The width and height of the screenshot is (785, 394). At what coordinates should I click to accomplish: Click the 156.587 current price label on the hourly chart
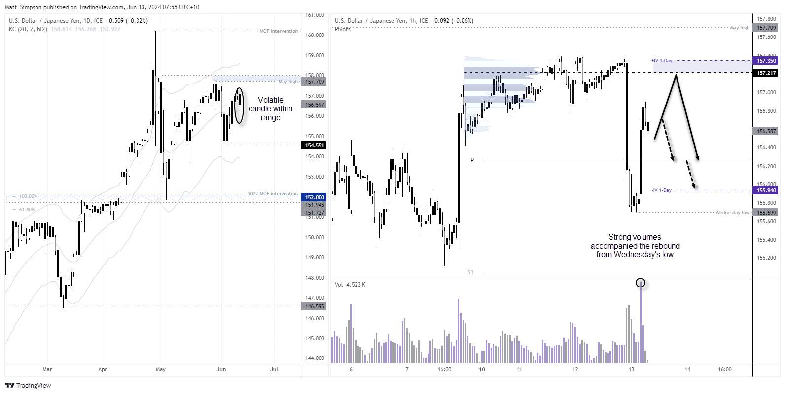(x=766, y=131)
